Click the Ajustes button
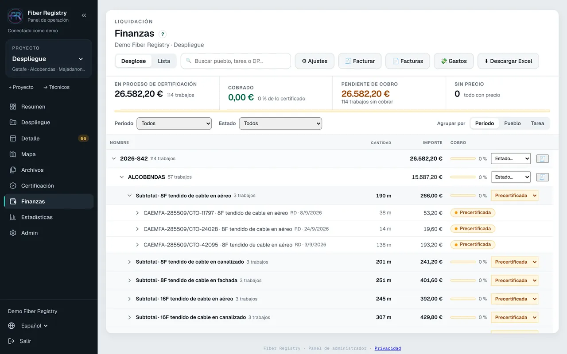This screenshot has width=567, height=354. pyautogui.click(x=315, y=61)
